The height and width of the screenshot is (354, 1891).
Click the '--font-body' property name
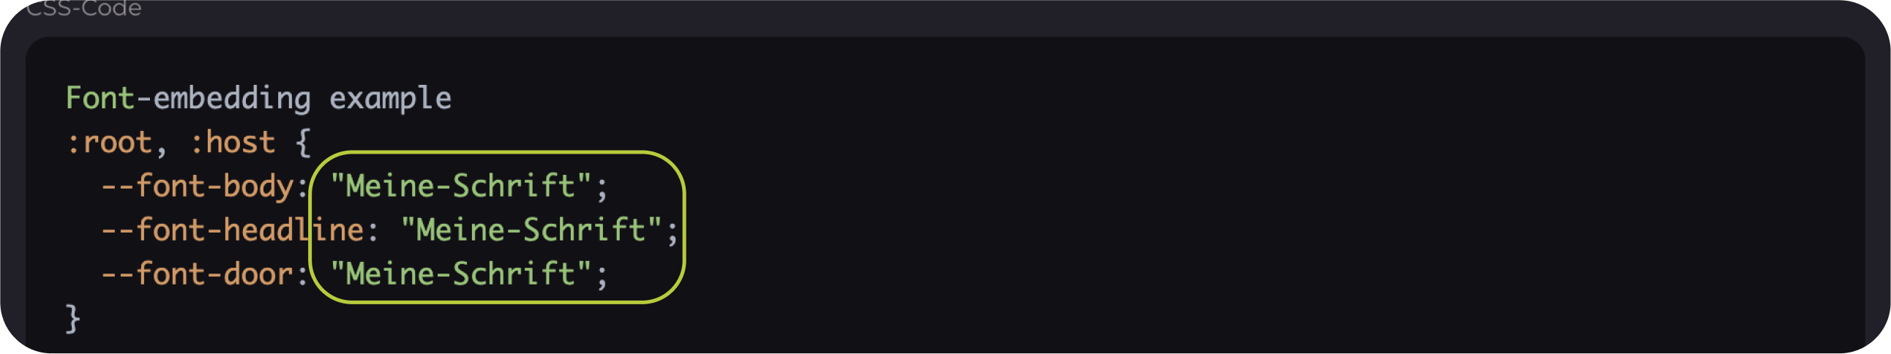pyautogui.click(x=198, y=187)
